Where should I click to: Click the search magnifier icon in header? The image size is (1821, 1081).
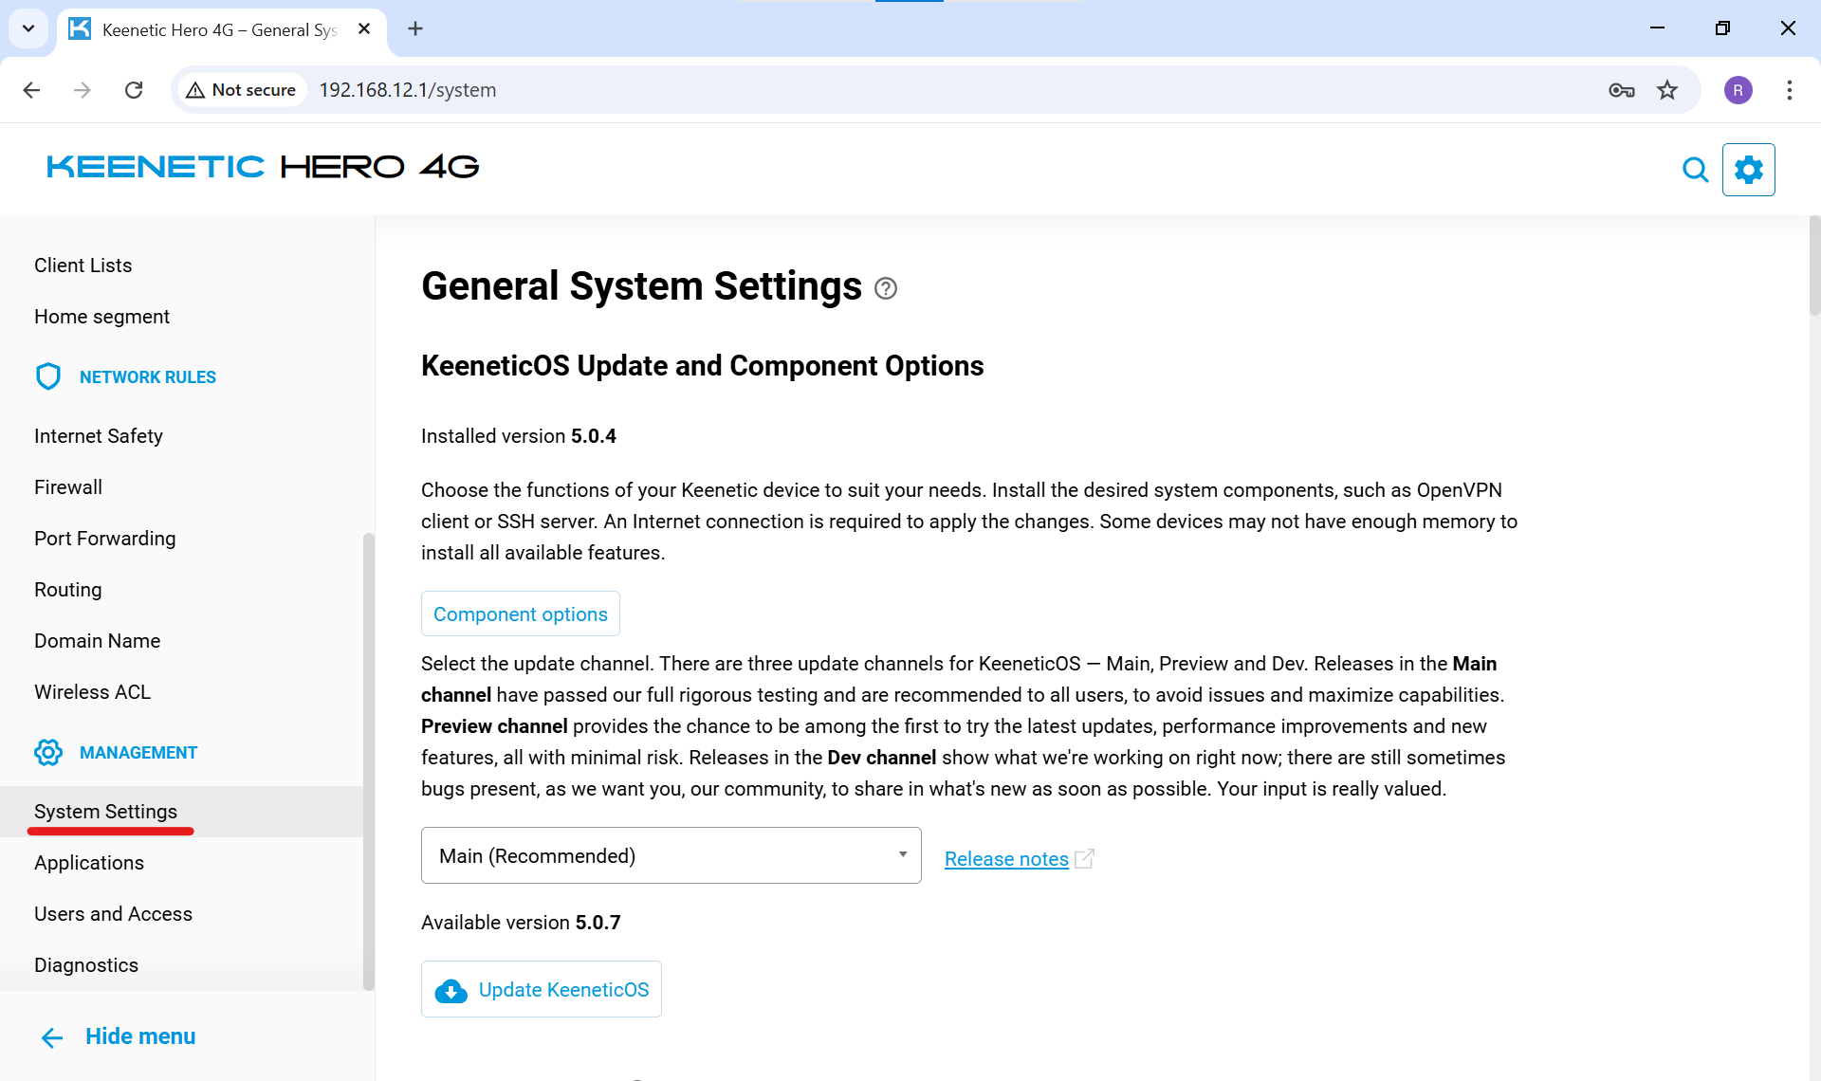pyautogui.click(x=1695, y=170)
